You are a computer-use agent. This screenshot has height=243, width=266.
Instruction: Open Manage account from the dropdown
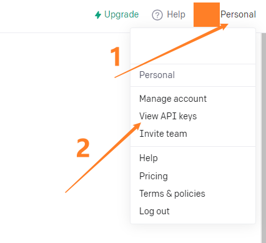pos(173,99)
